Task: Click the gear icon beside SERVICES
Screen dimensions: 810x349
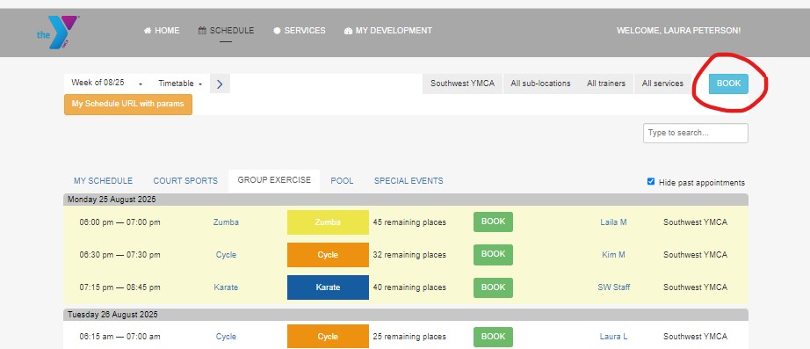Action: (277, 31)
